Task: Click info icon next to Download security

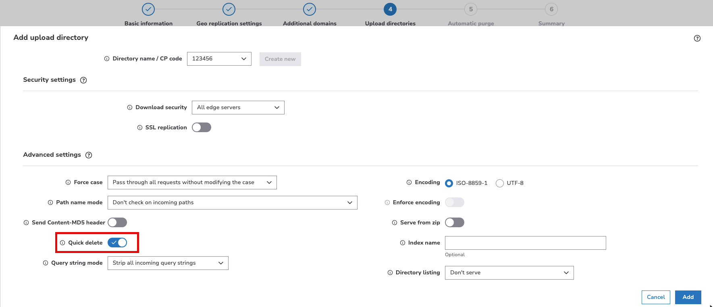Action: coord(130,108)
